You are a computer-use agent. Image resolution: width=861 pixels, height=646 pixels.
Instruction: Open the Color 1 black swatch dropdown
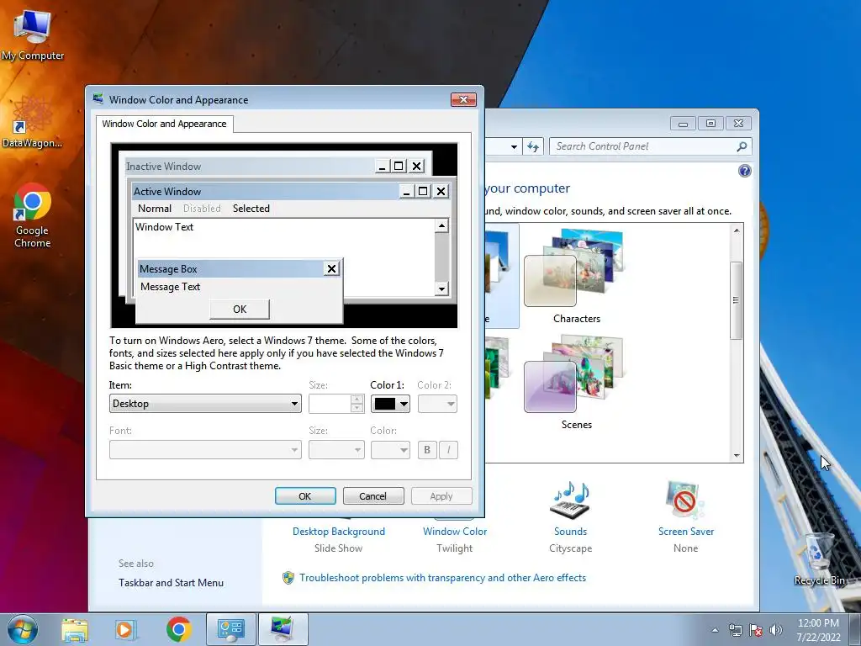[390, 404]
